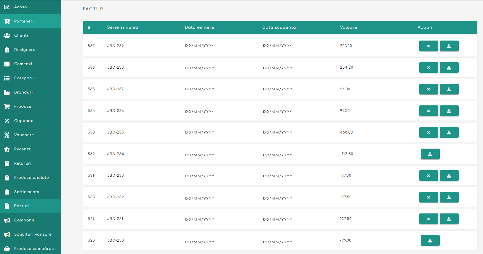Viewport: 483px width, 254px height.
Task: Open the Clienti section
Action: [21, 36]
